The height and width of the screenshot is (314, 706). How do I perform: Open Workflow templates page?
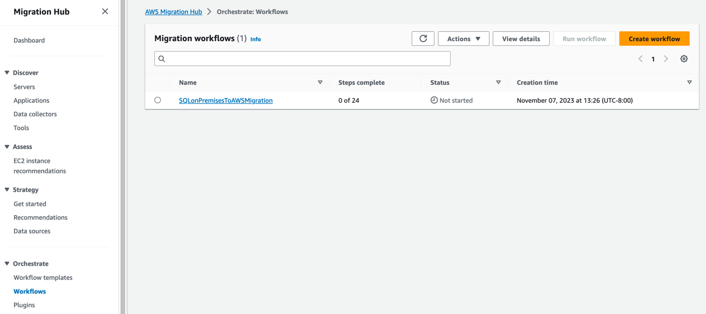point(43,278)
